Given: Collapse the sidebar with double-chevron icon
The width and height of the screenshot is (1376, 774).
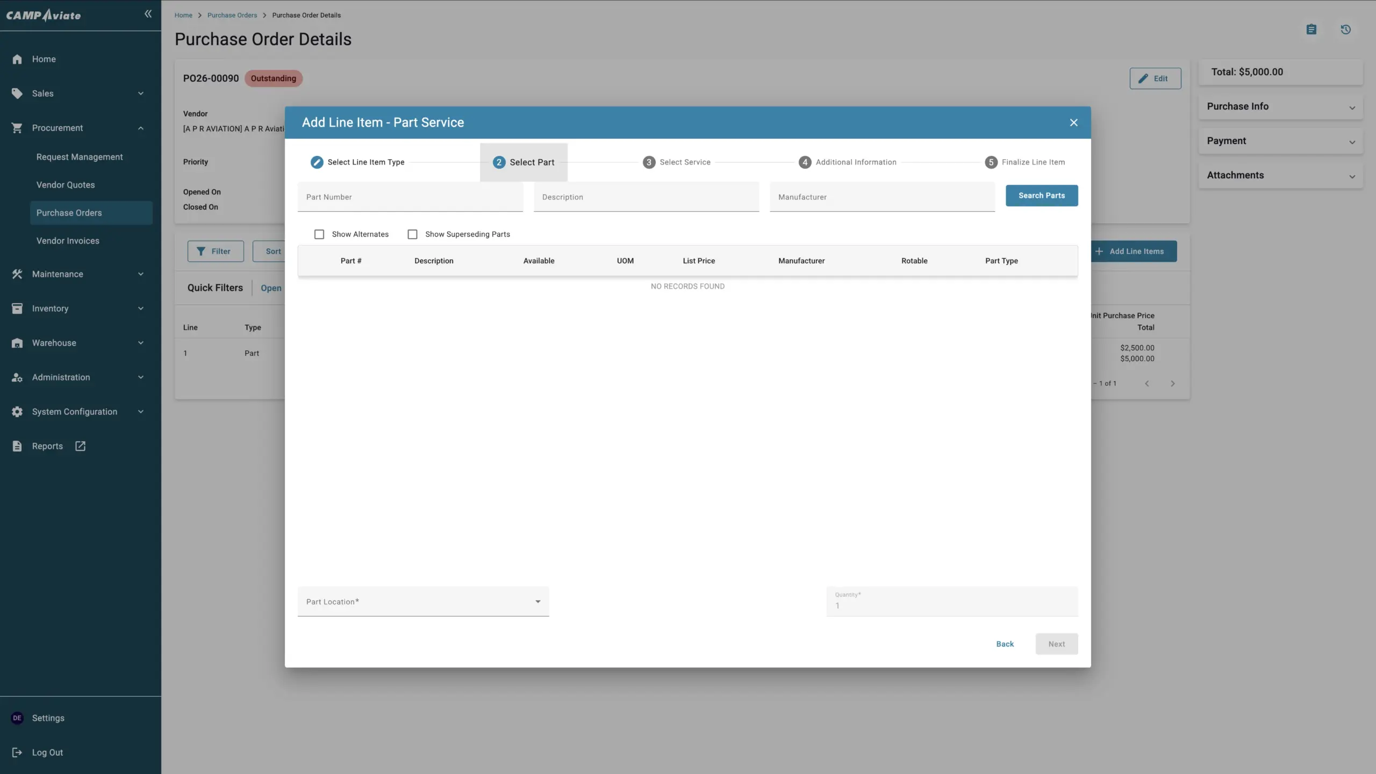Looking at the screenshot, I should [148, 14].
